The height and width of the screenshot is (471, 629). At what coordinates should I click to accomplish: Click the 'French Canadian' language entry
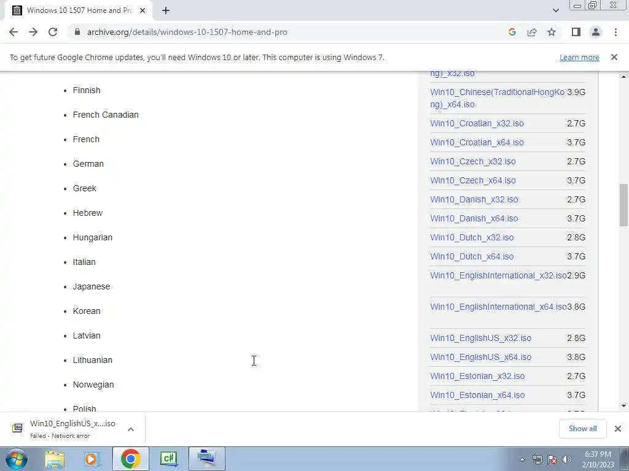tap(106, 115)
